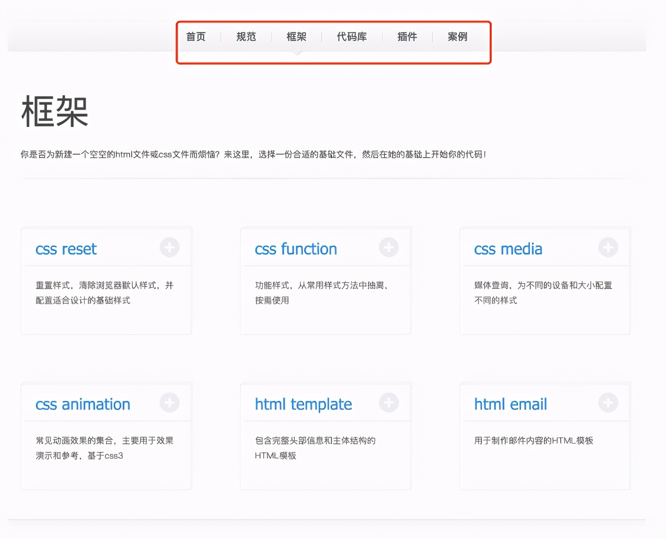Viewport: 666px width, 539px height.
Task: Expand the css animation plus icon
Action: pyautogui.click(x=169, y=403)
